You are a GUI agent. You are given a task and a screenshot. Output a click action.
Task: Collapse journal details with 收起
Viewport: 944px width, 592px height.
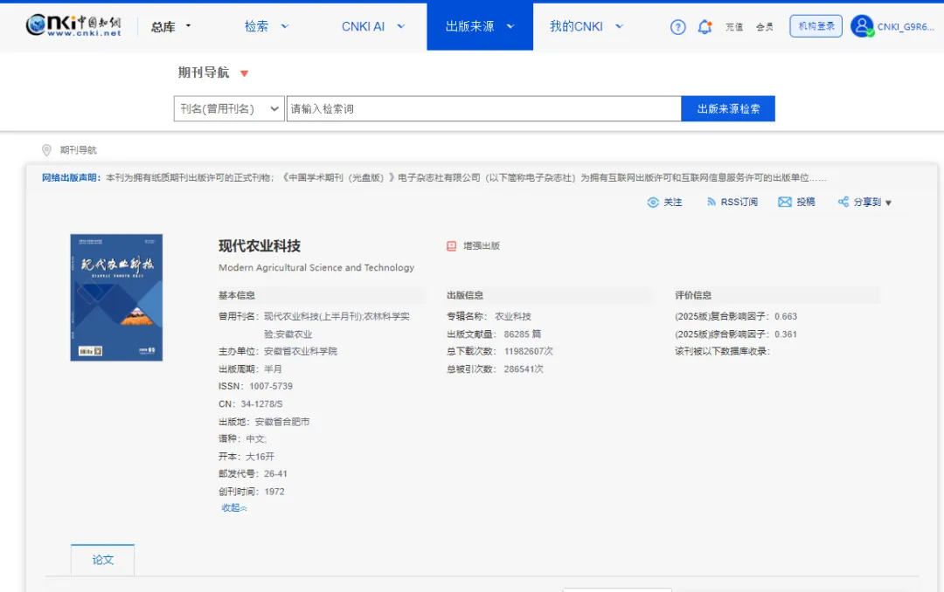234,508
